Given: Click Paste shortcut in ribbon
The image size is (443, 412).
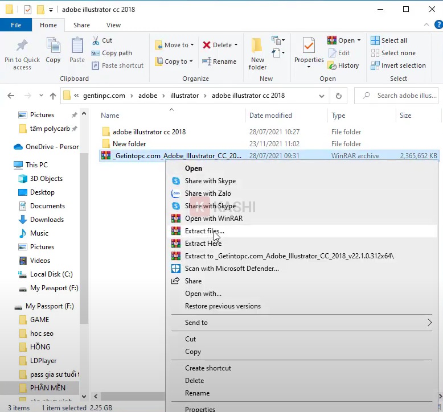Looking at the screenshot, I should (x=117, y=65).
